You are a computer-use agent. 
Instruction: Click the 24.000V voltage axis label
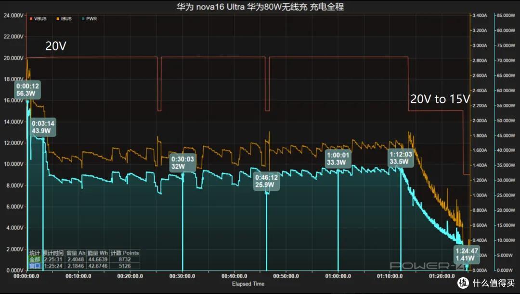(x=13, y=15)
